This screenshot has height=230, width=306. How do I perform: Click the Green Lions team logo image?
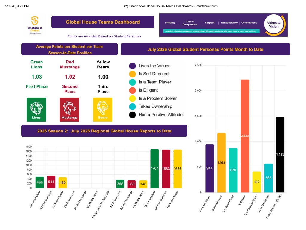(x=36, y=109)
